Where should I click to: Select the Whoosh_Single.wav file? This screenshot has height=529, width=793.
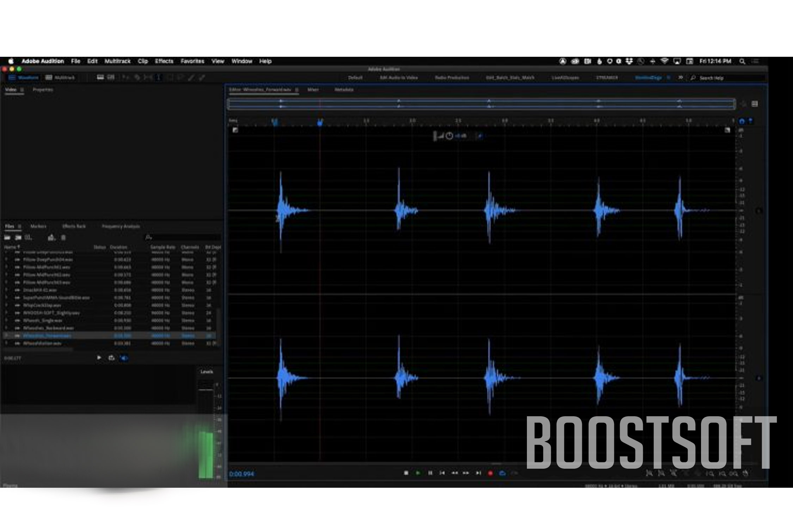43,321
